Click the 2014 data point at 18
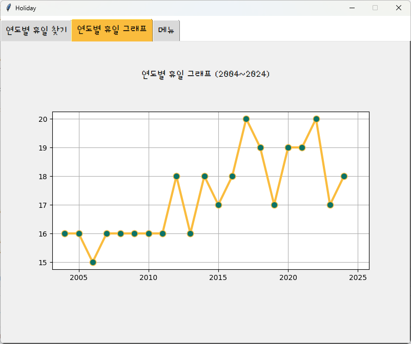 tap(204, 176)
